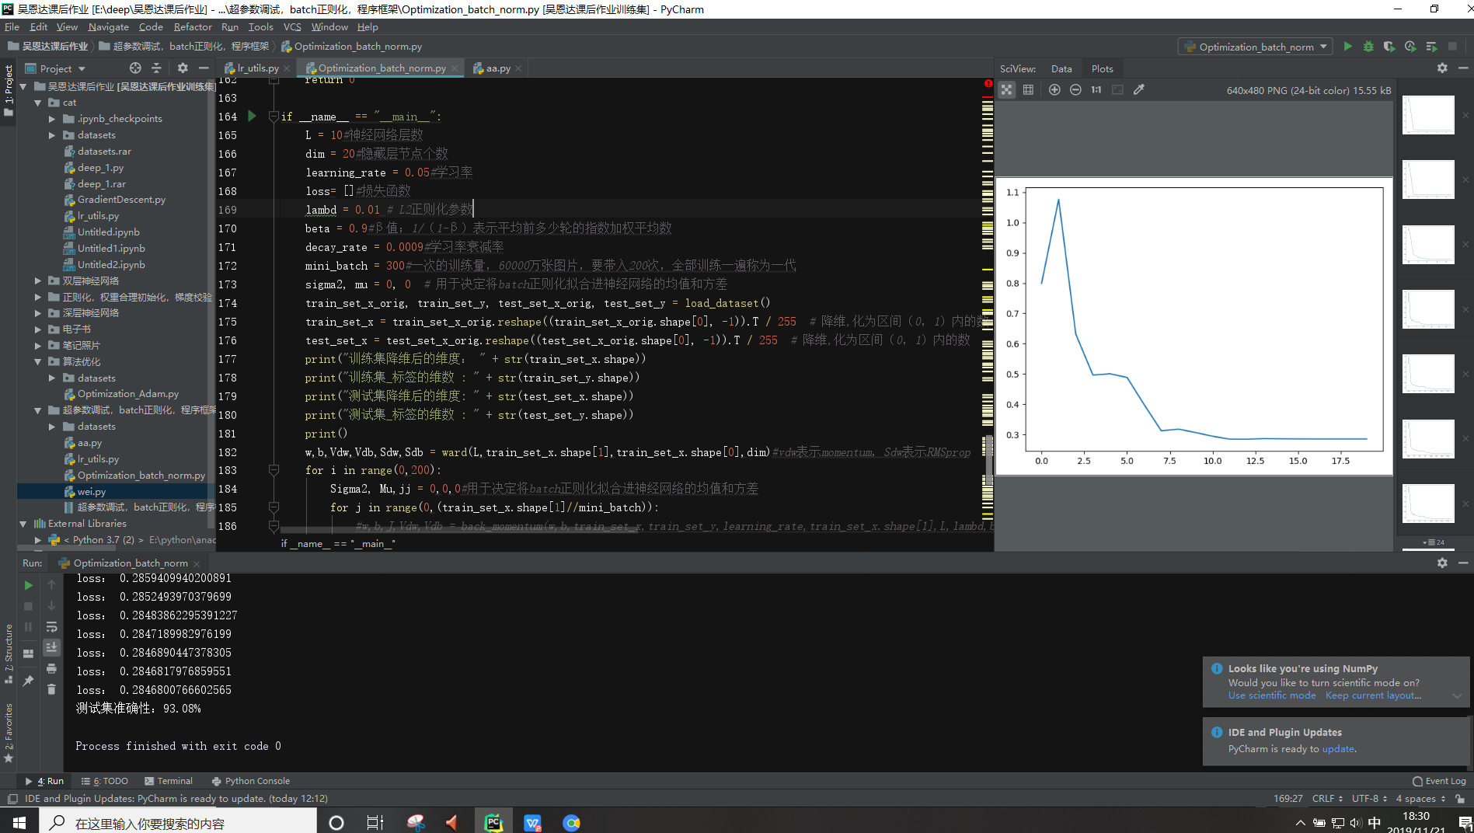Screen dimensions: 1474x833
Task: Toggle the grid view in SciView toolbar
Action: pyautogui.click(x=1028, y=89)
